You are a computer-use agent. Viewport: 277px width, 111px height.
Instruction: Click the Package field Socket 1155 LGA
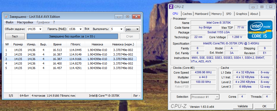click(219, 32)
